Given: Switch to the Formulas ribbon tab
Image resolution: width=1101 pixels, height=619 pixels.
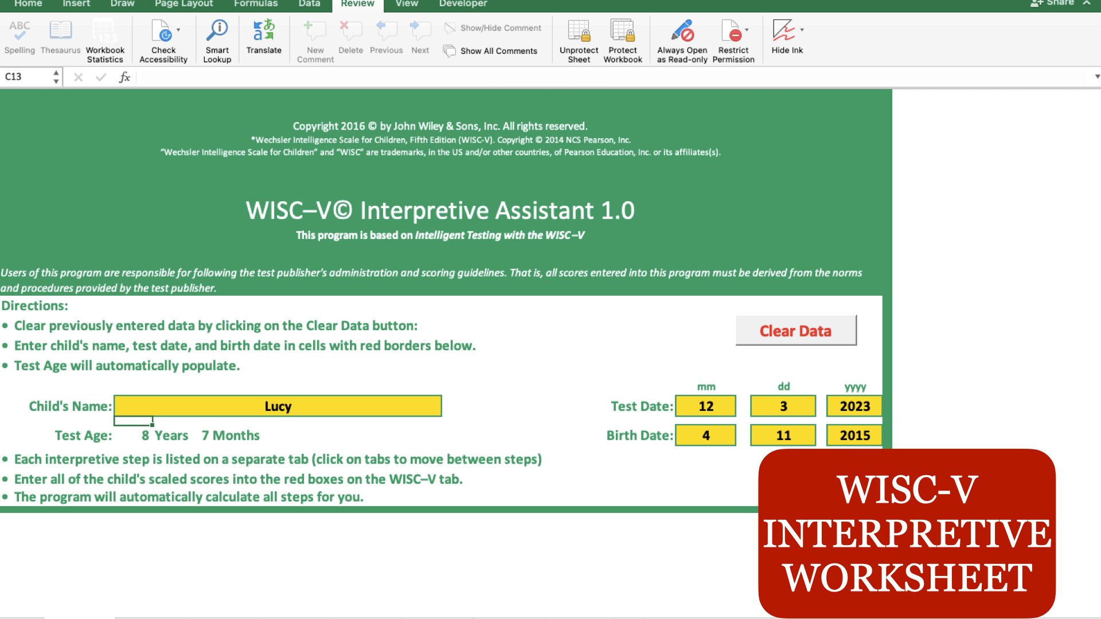Looking at the screenshot, I should pos(256,4).
